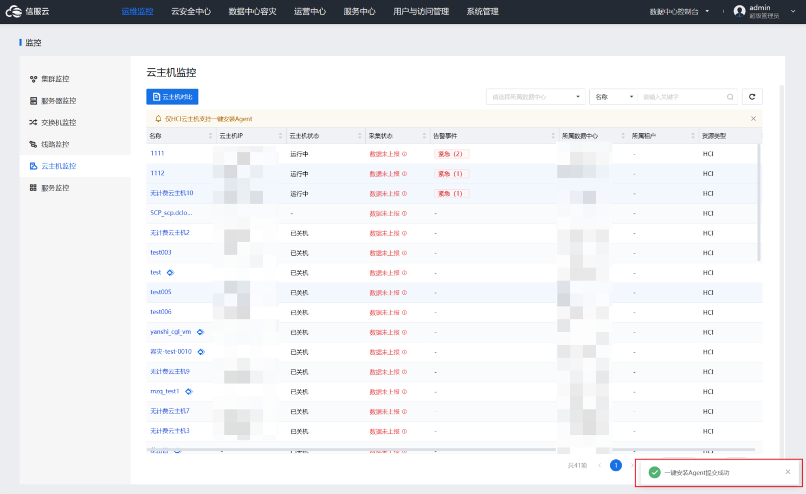Open 线路监控 in the sidebar
The height and width of the screenshot is (494, 806).
click(75, 144)
